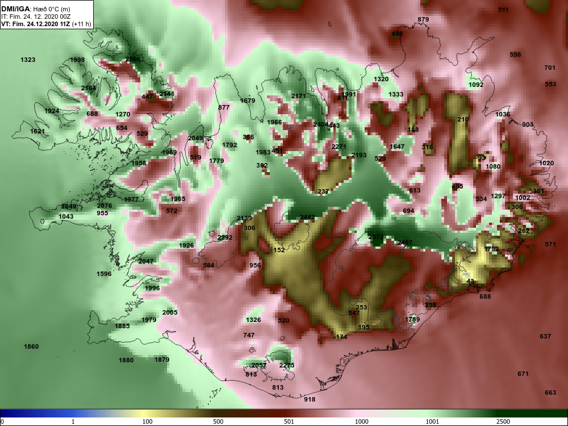568x426 pixels.
Task: Click the map value 1092
Action: pyautogui.click(x=476, y=85)
